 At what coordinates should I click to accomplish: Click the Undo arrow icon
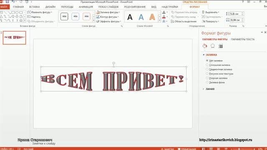[x=13, y=2]
